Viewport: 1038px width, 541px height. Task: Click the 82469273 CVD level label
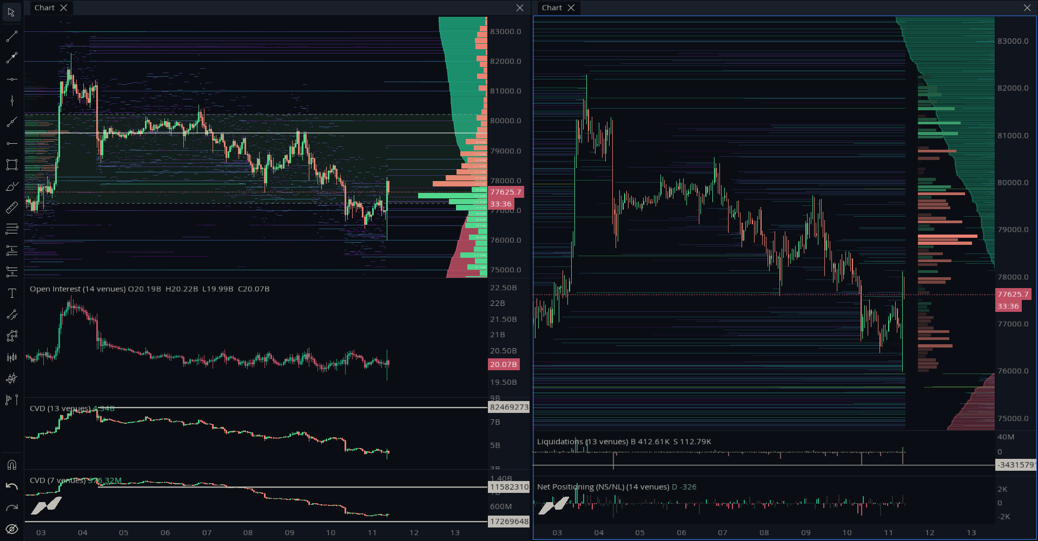pos(508,407)
